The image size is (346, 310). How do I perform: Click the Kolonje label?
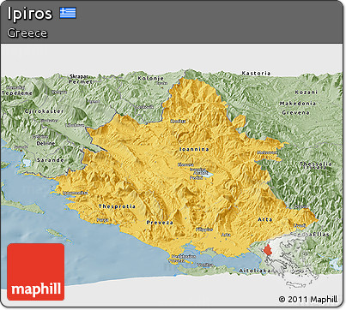point(151,79)
